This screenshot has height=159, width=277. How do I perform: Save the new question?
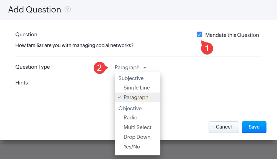(254, 127)
